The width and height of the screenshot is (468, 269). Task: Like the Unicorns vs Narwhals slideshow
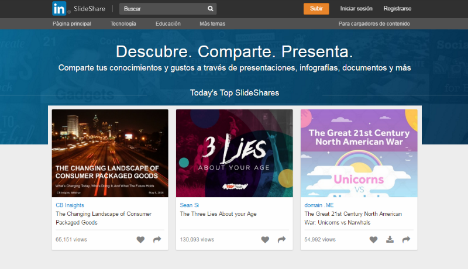(x=374, y=240)
